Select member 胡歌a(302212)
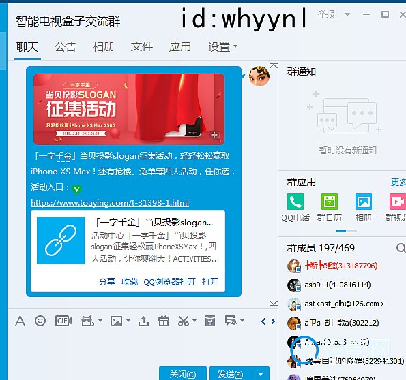 pos(342,323)
